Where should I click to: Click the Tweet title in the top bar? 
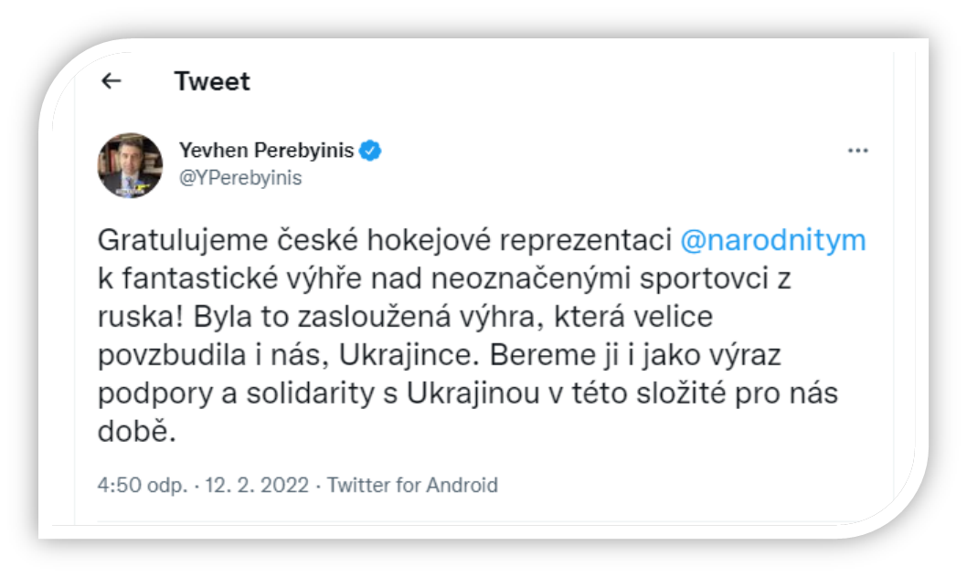(x=212, y=81)
